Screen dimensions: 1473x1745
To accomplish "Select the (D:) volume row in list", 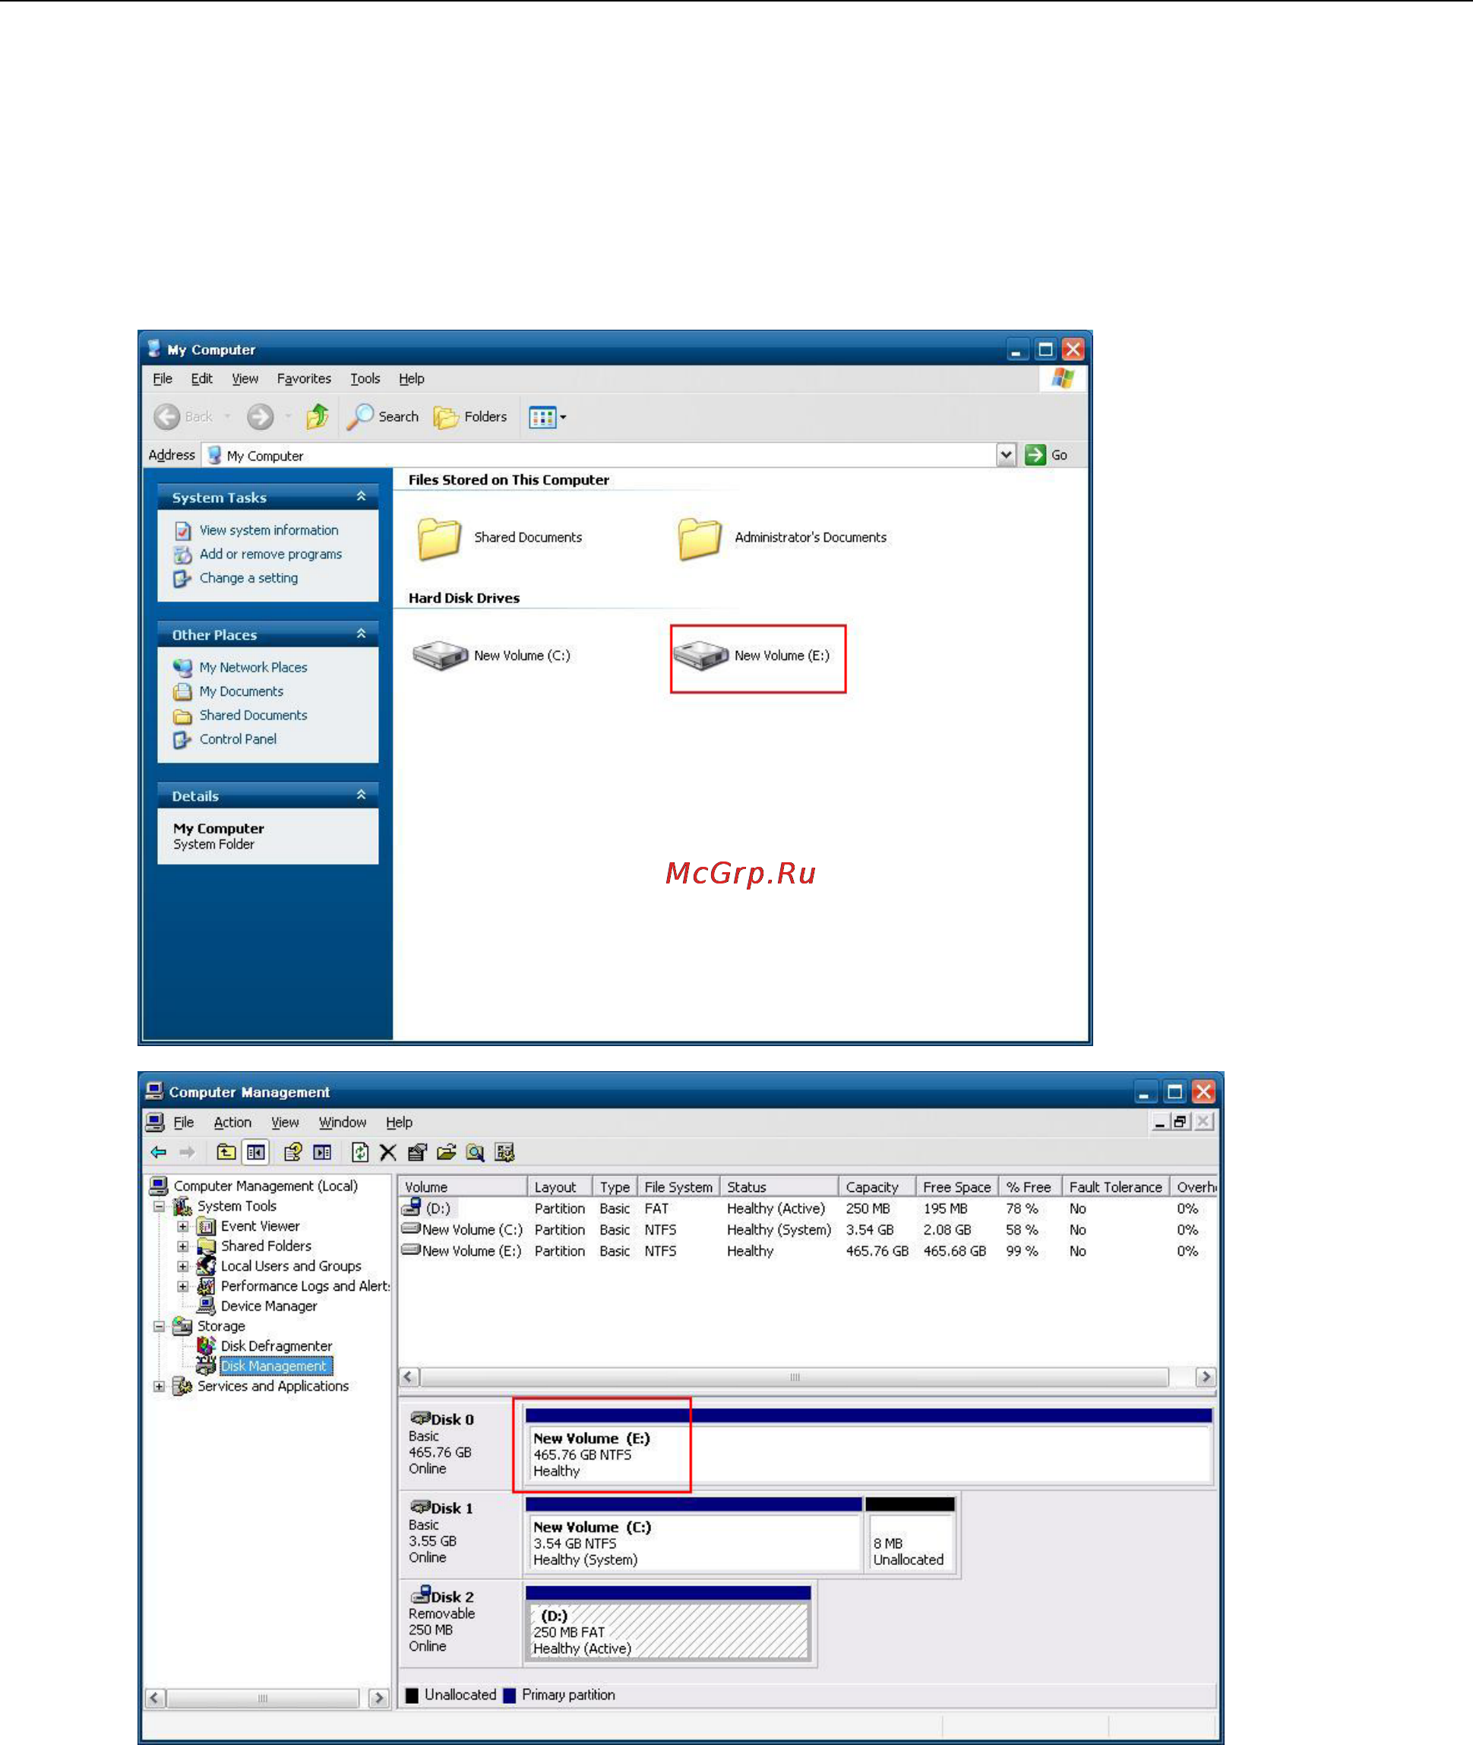I will coord(808,1208).
